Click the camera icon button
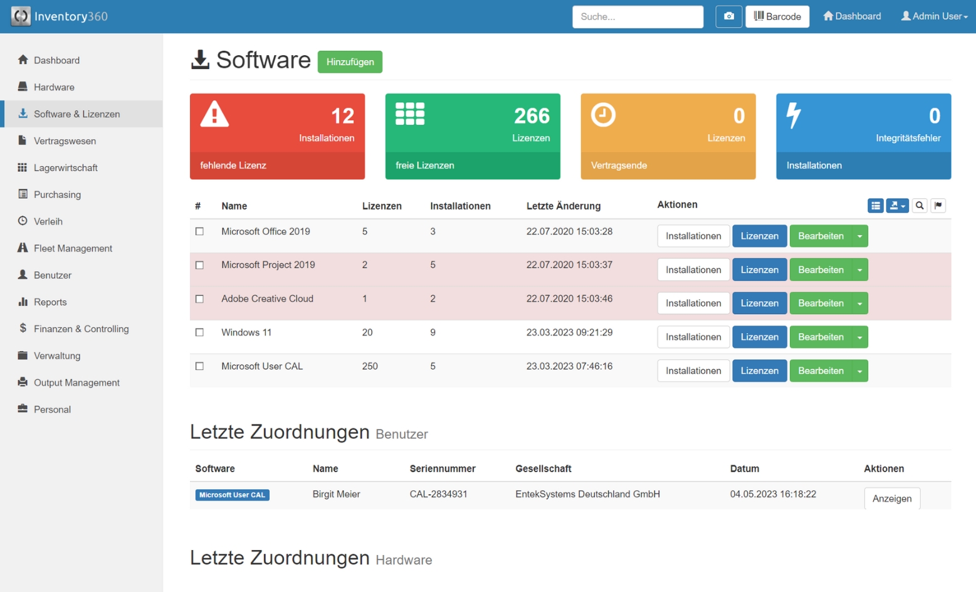 (728, 16)
